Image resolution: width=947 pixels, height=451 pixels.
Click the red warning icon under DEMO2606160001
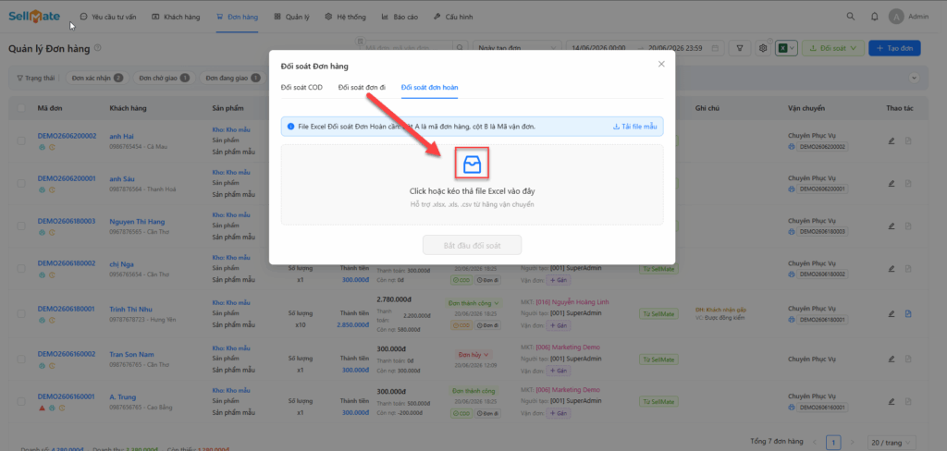pos(42,408)
